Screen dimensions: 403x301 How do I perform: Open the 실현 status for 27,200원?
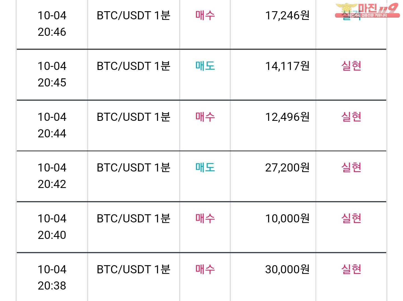(x=351, y=168)
